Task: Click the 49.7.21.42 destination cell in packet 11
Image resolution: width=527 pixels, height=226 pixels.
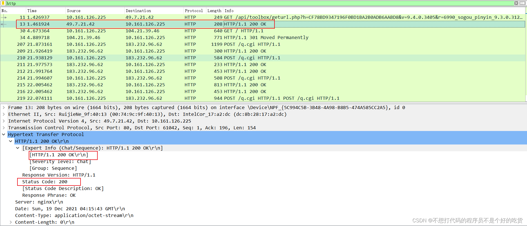Action: point(140,17)
